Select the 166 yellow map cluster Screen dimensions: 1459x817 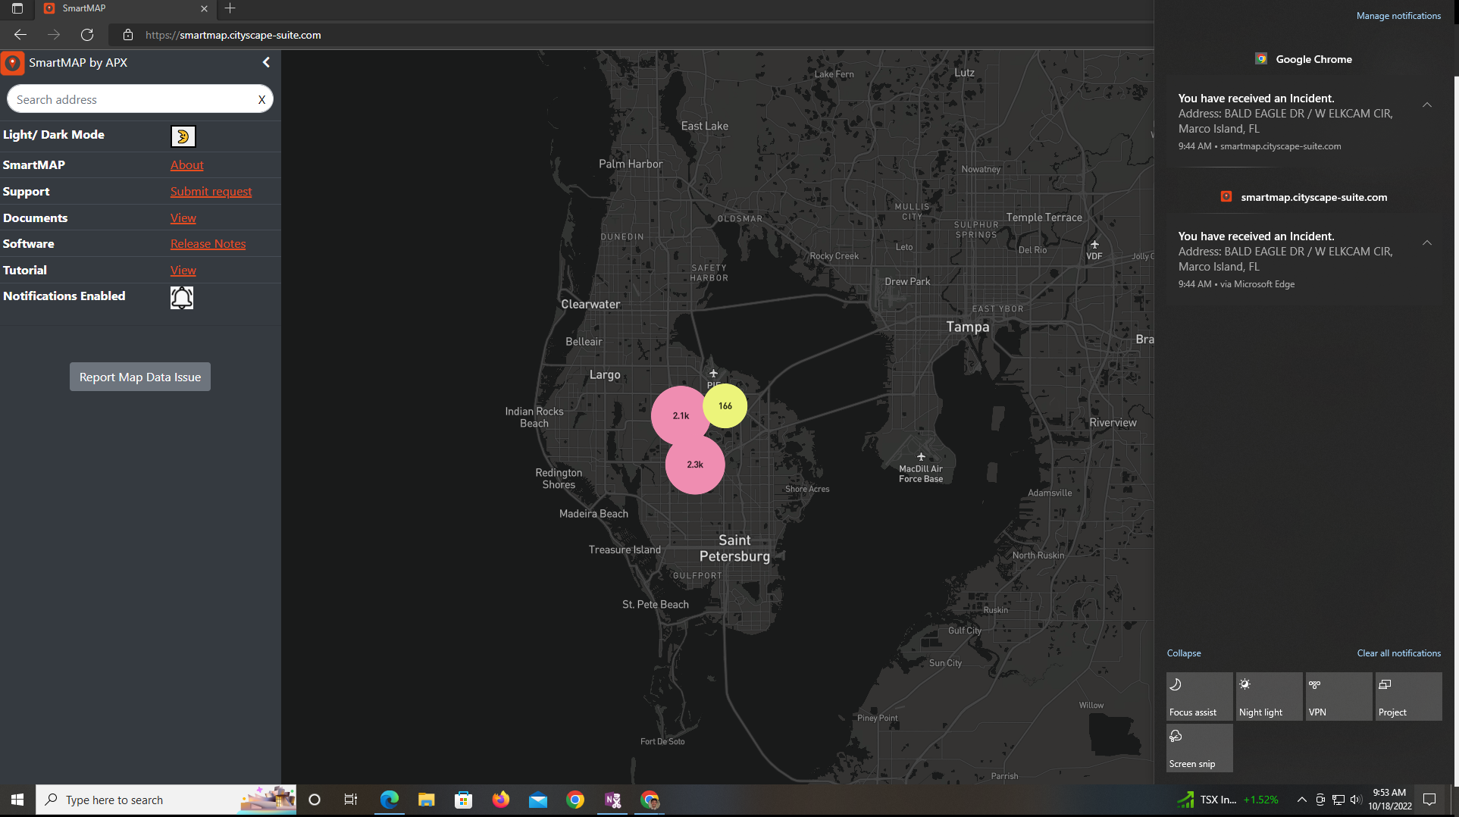pos(725,406)
